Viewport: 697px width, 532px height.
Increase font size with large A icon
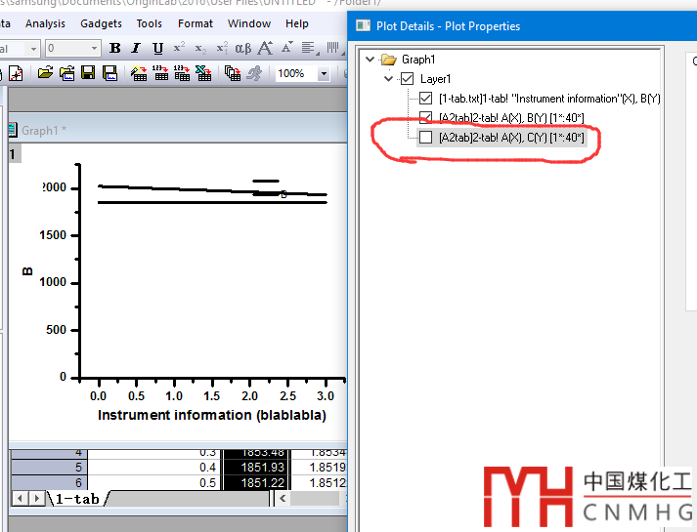266,48
